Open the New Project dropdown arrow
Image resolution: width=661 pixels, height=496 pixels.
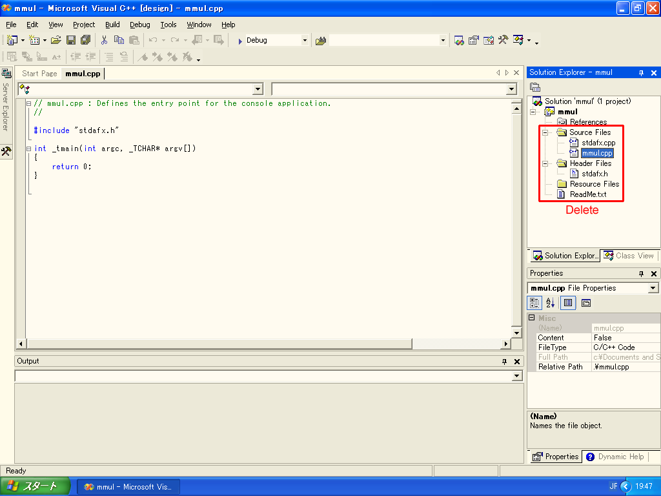pos(23,41)
